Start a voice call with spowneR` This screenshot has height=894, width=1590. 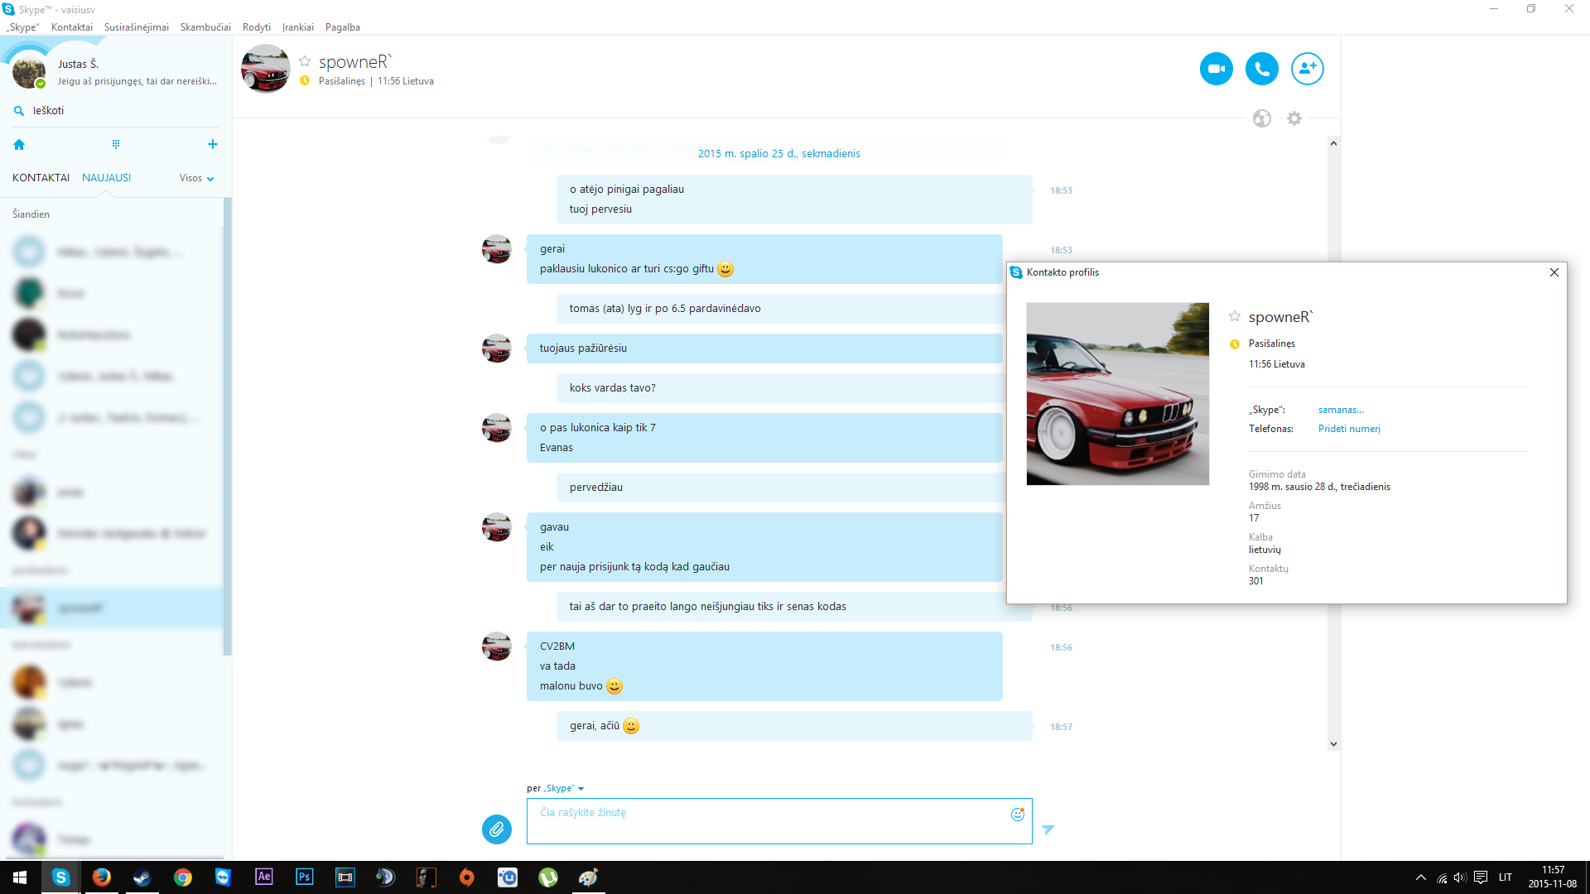1261,69
